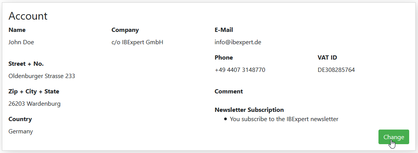Click the Country field label

[x=20, y=119]
